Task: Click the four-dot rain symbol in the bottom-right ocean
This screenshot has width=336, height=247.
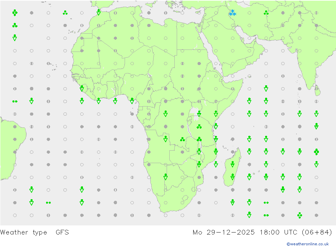Action: point(300,215)
